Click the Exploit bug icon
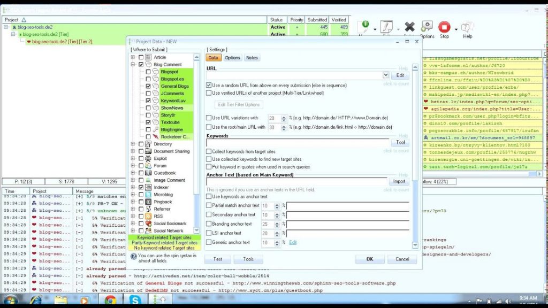This screenshot has width=548, height=308. (148, 158)
